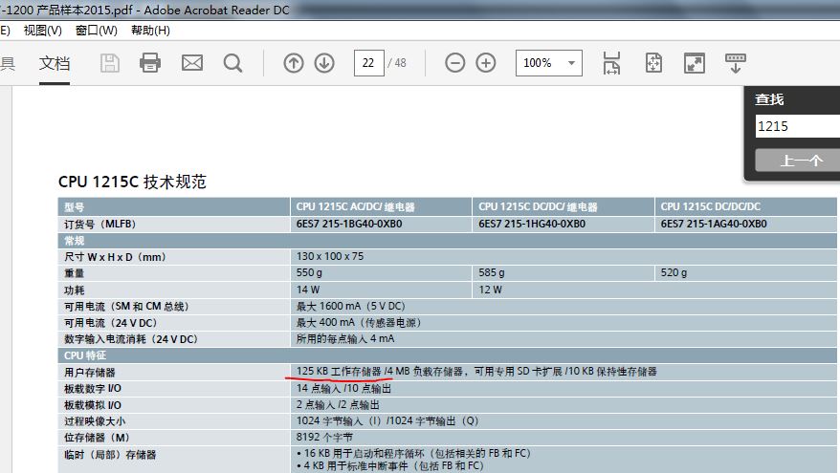
Task: Print the document with printer icon
Action: click(150, 63)
